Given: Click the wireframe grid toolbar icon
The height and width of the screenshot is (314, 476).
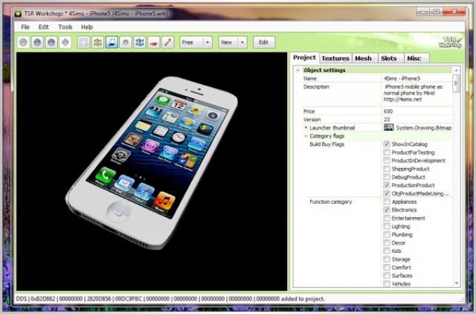Looking at the screenshot, I should [83, 42].
